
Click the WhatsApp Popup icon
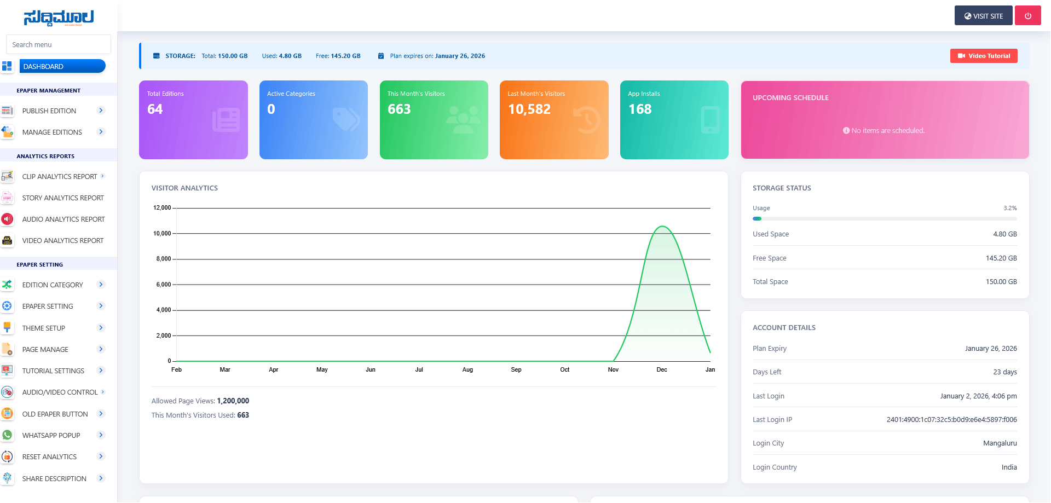8,435
